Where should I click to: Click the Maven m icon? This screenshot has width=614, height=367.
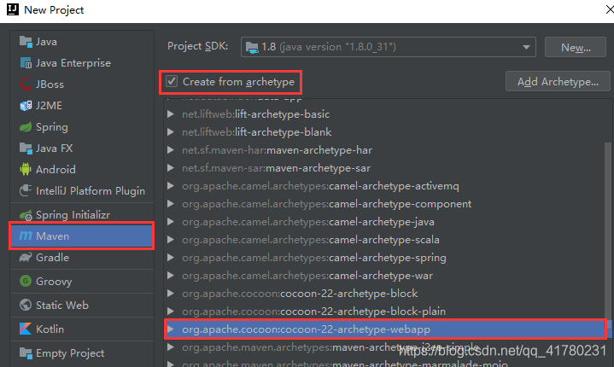click(x=26, y=236)
